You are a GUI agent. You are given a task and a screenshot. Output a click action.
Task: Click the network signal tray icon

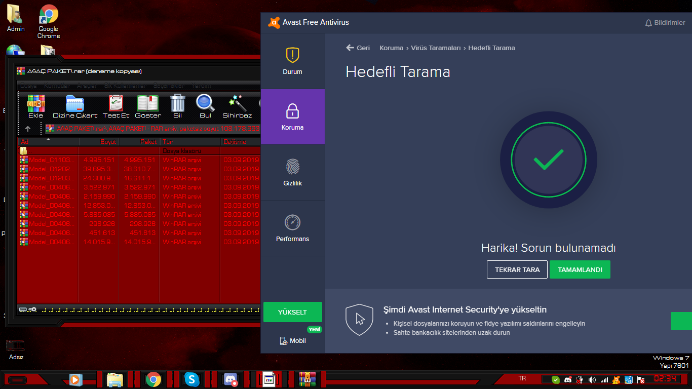tap(604, 379)
